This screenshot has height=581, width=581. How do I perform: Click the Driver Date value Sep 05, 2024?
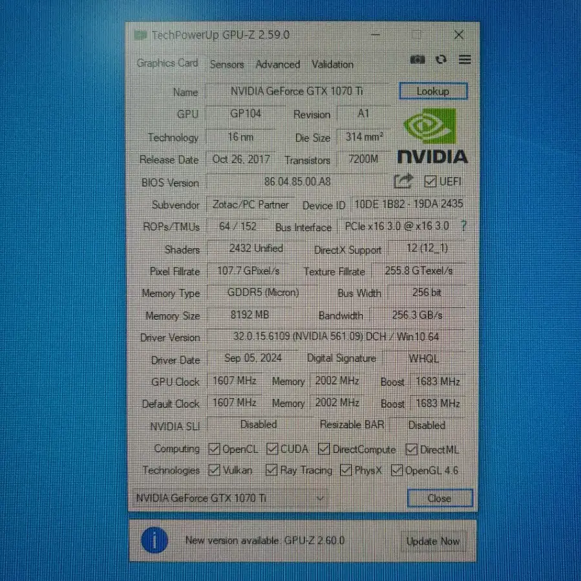[x=253, y=358]
